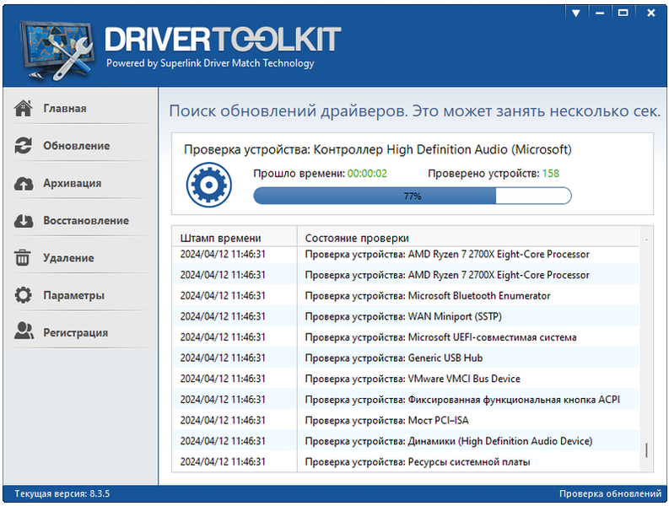Click the Контроллер High Definition Audio device text
Screen dimensions: 669x506
click(442, 150)
